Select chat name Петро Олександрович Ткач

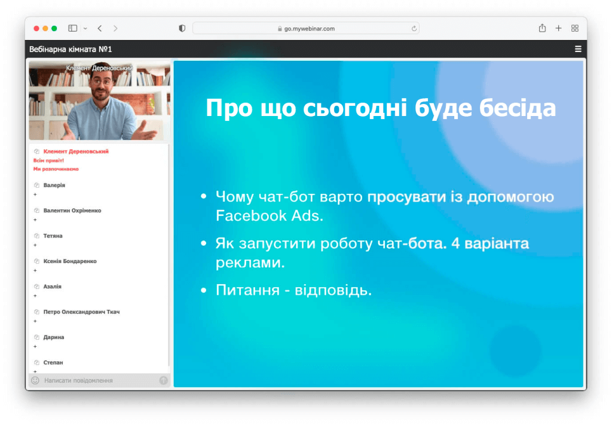[x=81, y=312]
